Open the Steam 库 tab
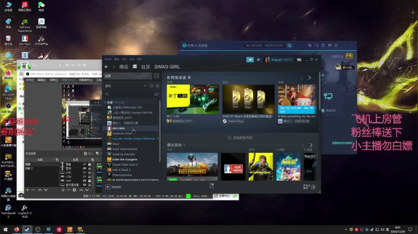The image size is (418, 234). coord(135,67)
